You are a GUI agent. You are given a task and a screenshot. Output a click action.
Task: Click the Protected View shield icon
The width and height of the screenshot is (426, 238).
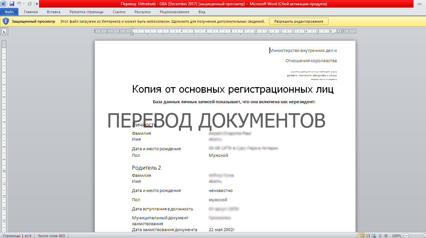[6, 21]
